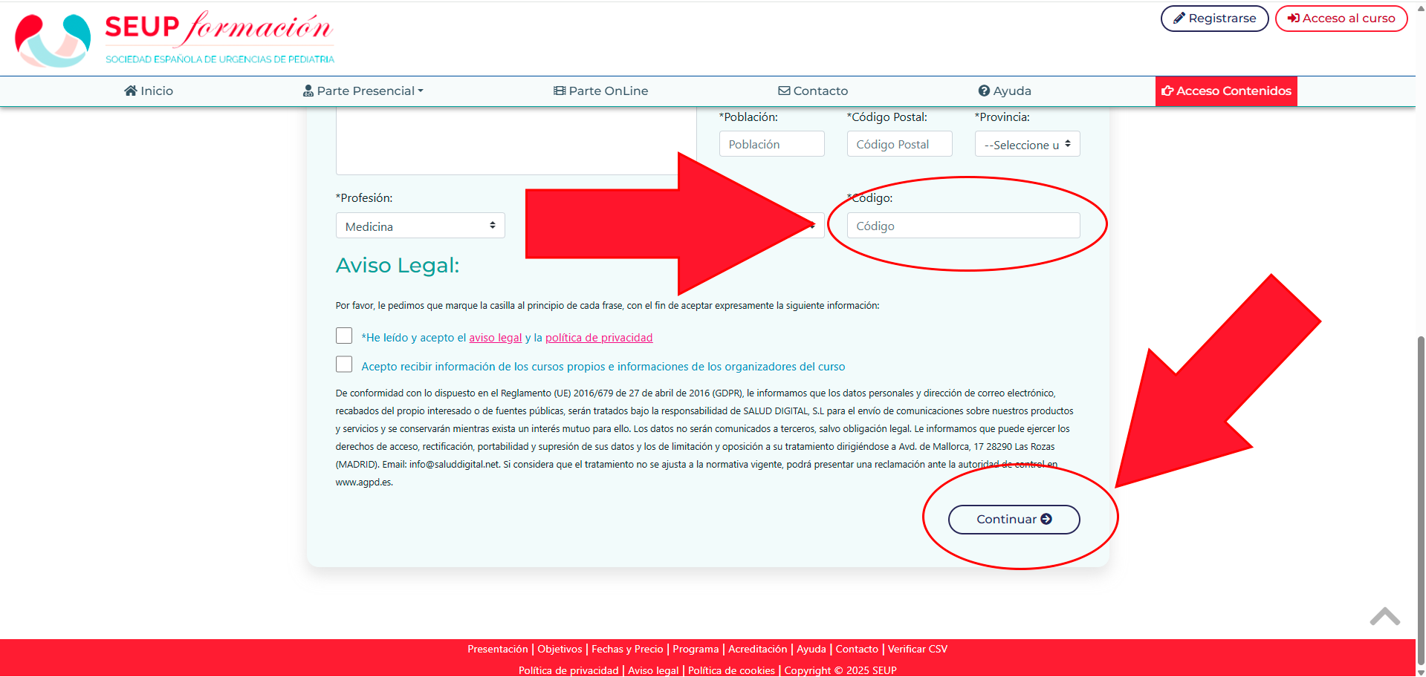Click the question mark Ayuda icon
The width and height of the screenshot is (1426, 677).
pyautogui.click(x=984, y=91)
